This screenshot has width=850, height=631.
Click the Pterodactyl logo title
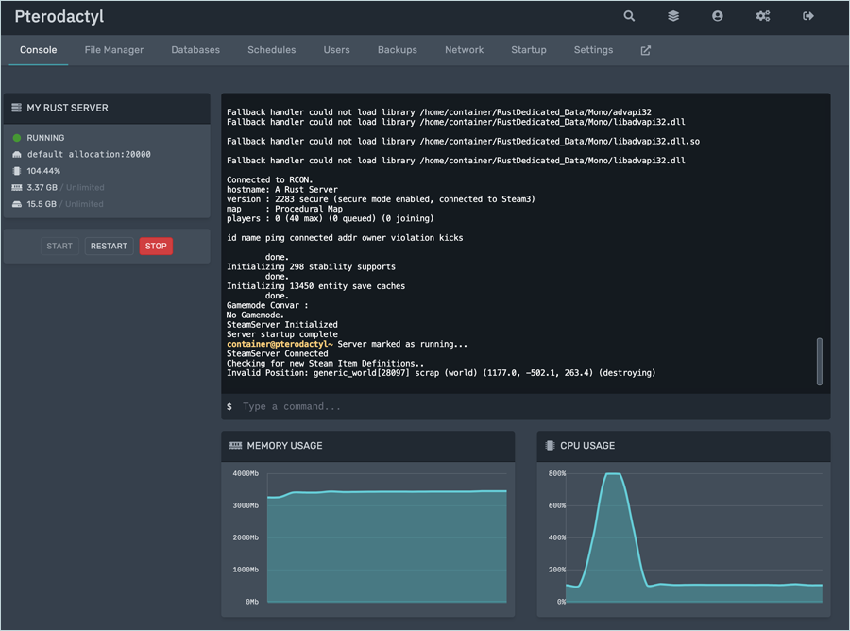click(x=59, y=17)
